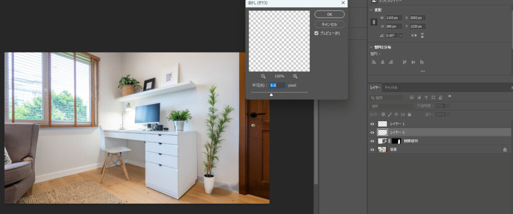Click the レイヤー 2 layer name

(397, 132)
